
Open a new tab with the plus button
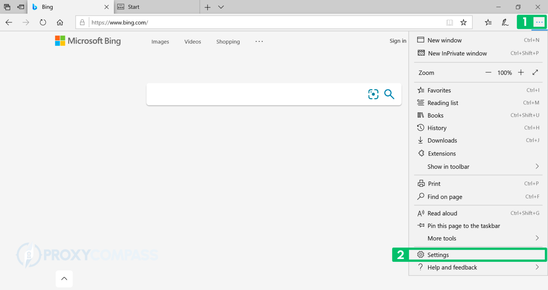tap(207, 6)
